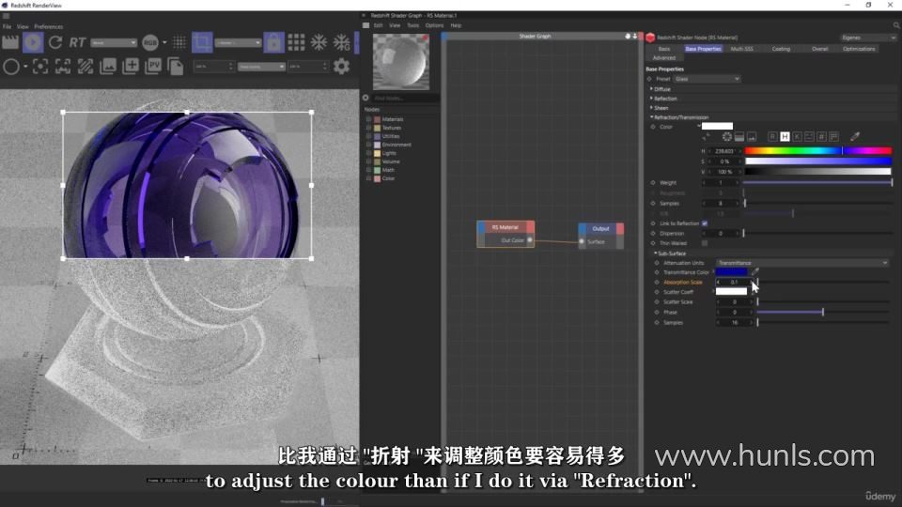Click the clapperboard render icon in RenderView
Viewport: 902px width, 507px height.
click(10, 42)
